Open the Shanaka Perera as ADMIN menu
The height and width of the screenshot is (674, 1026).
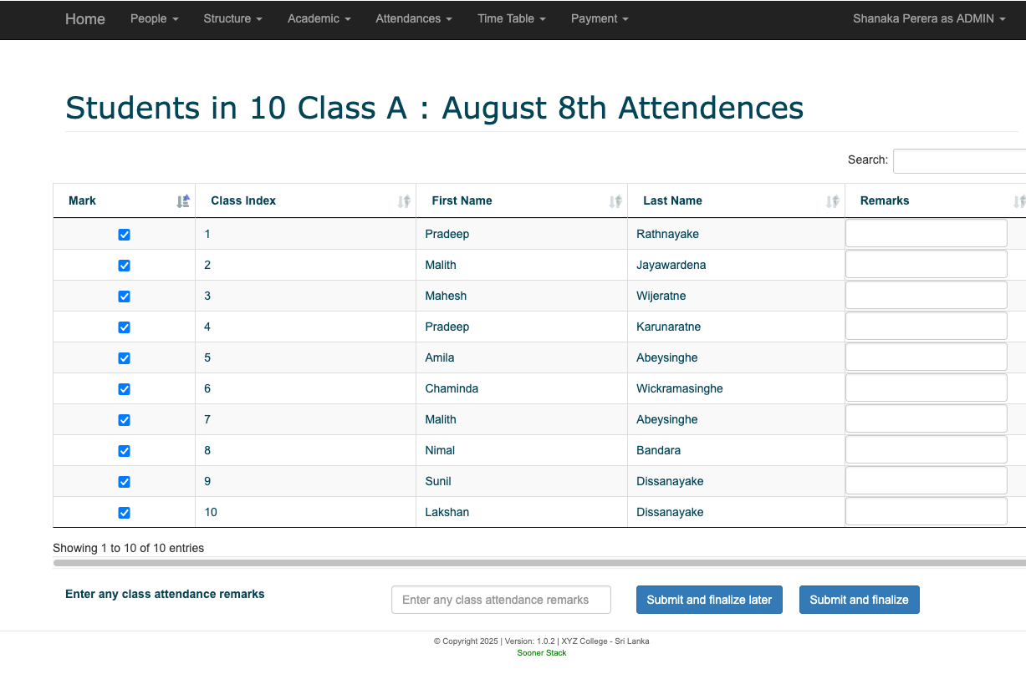pos(928,18)
